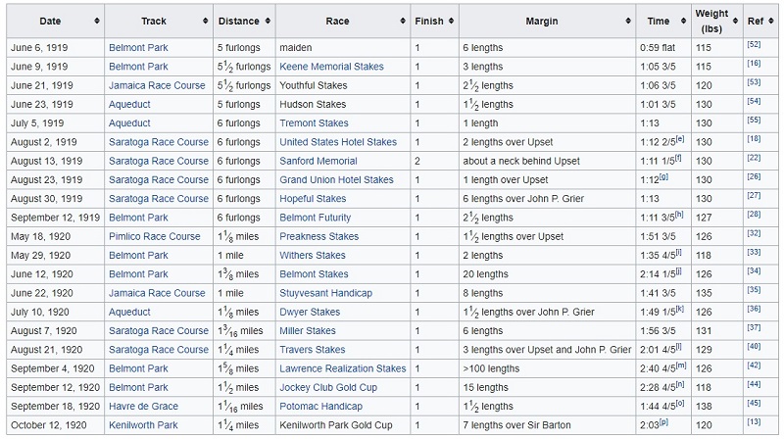
Task: Sort table by the Date column arrows
Action: 96,21
